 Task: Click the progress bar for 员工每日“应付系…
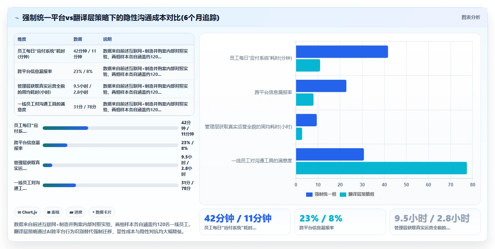point(110,128)
